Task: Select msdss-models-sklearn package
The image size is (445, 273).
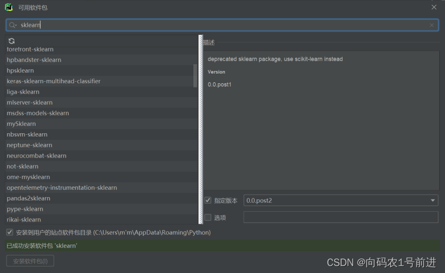Action: click(101, 113)
